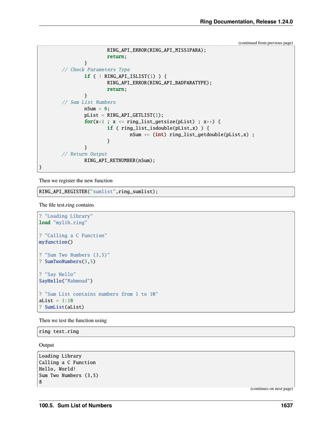
Task: Click output line "Loading Library"
Action: pos(60,356)
